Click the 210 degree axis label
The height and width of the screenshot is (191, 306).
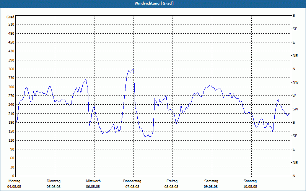11,113
